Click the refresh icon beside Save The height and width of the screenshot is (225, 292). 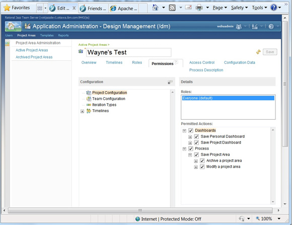[258, 52]
